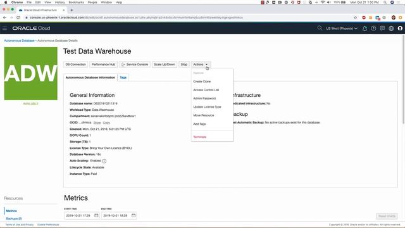Expand the US West (Phoenix) region dropdown
405x228 pixels.
pos(342,28)
